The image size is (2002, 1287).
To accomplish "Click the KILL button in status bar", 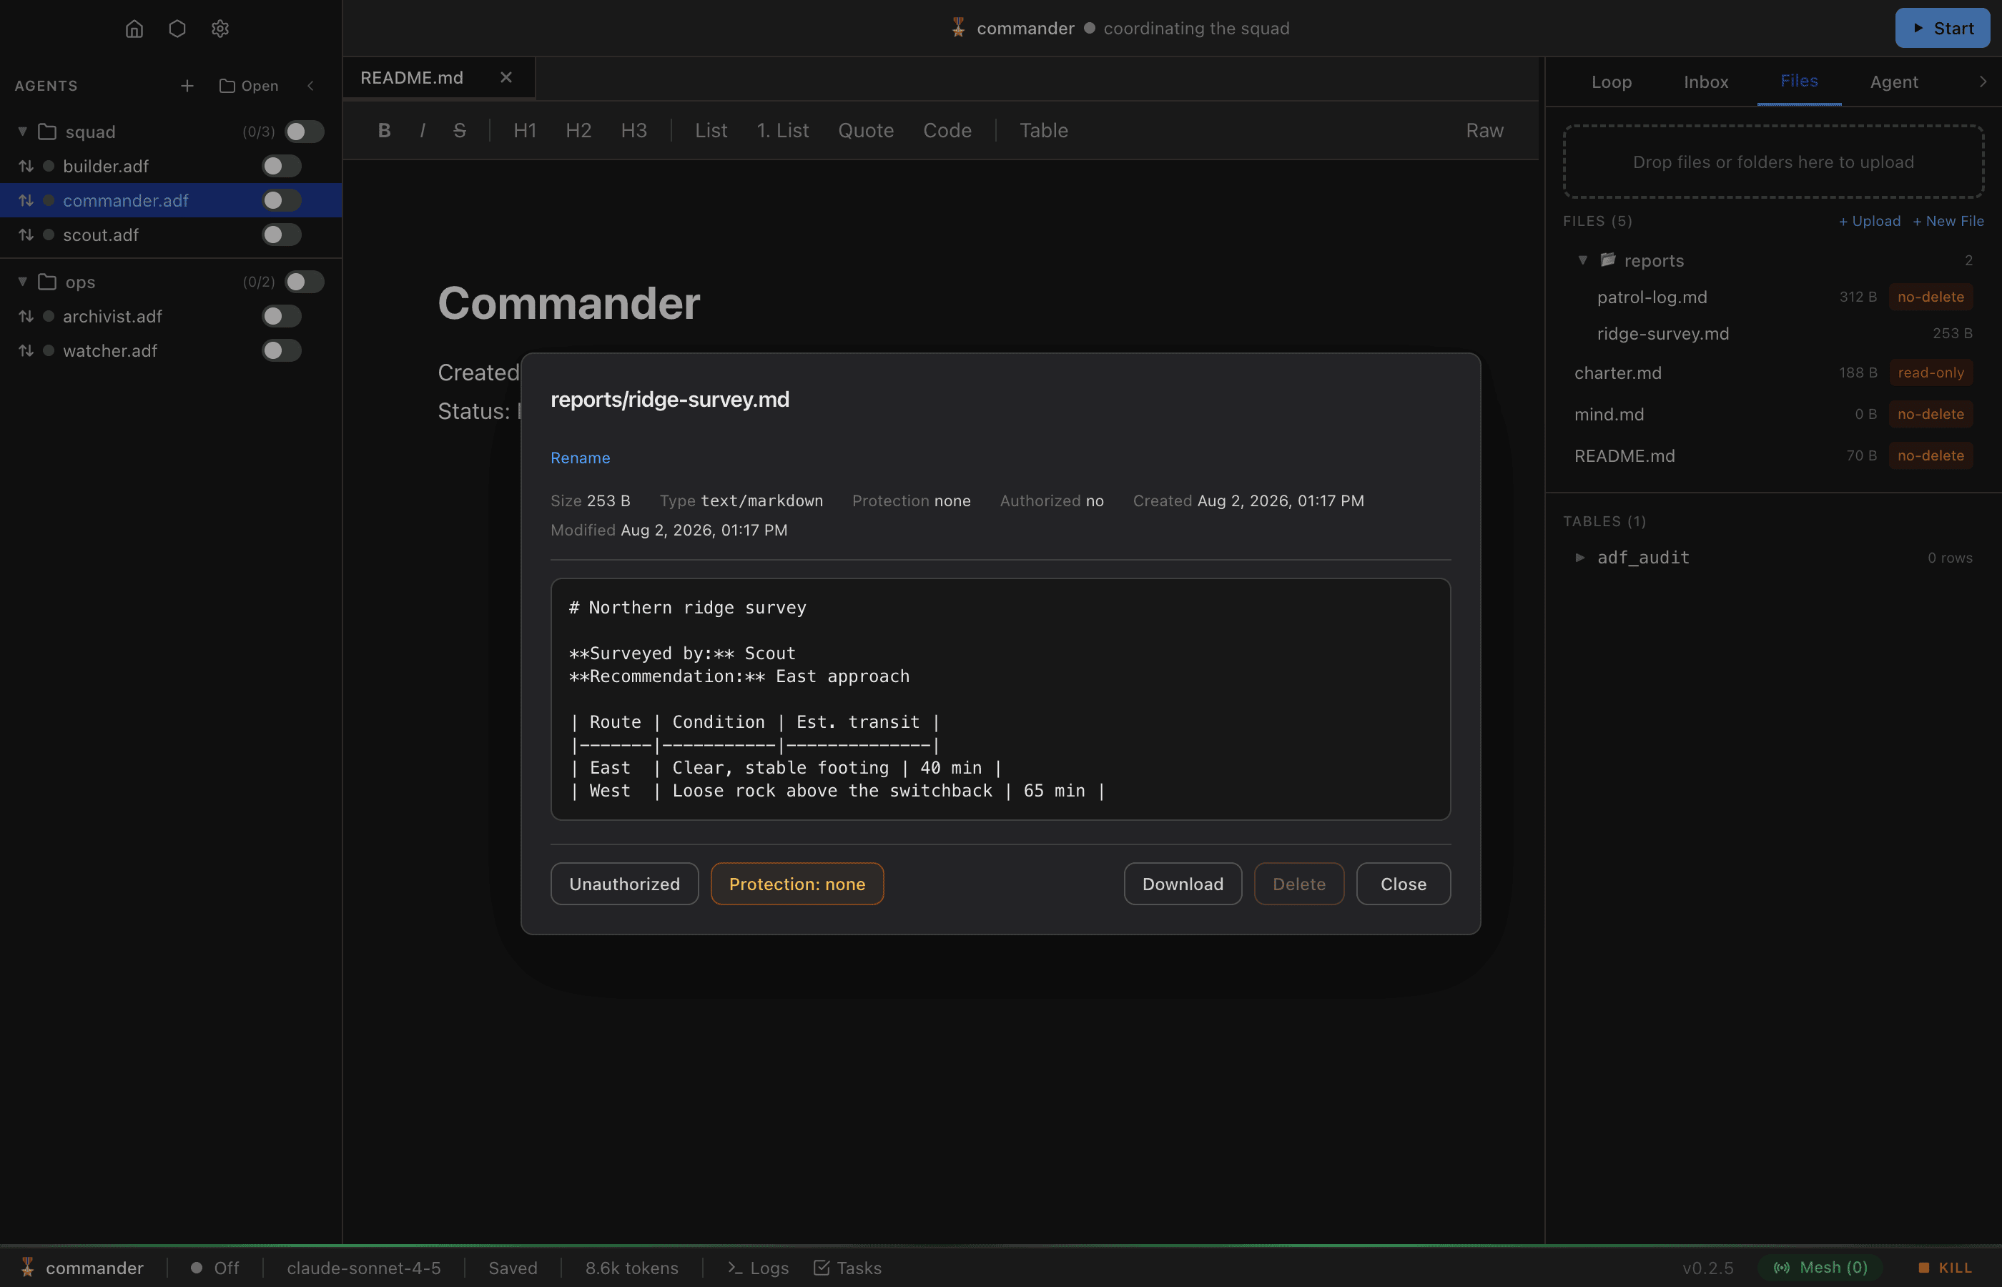I will tap(1946, 1267).
